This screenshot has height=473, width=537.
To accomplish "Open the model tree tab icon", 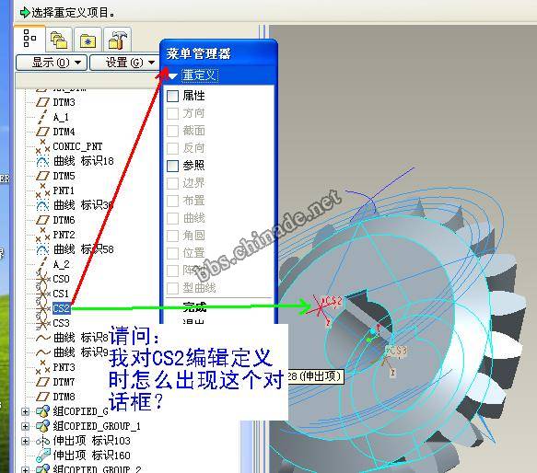I will tap(29, 39).
